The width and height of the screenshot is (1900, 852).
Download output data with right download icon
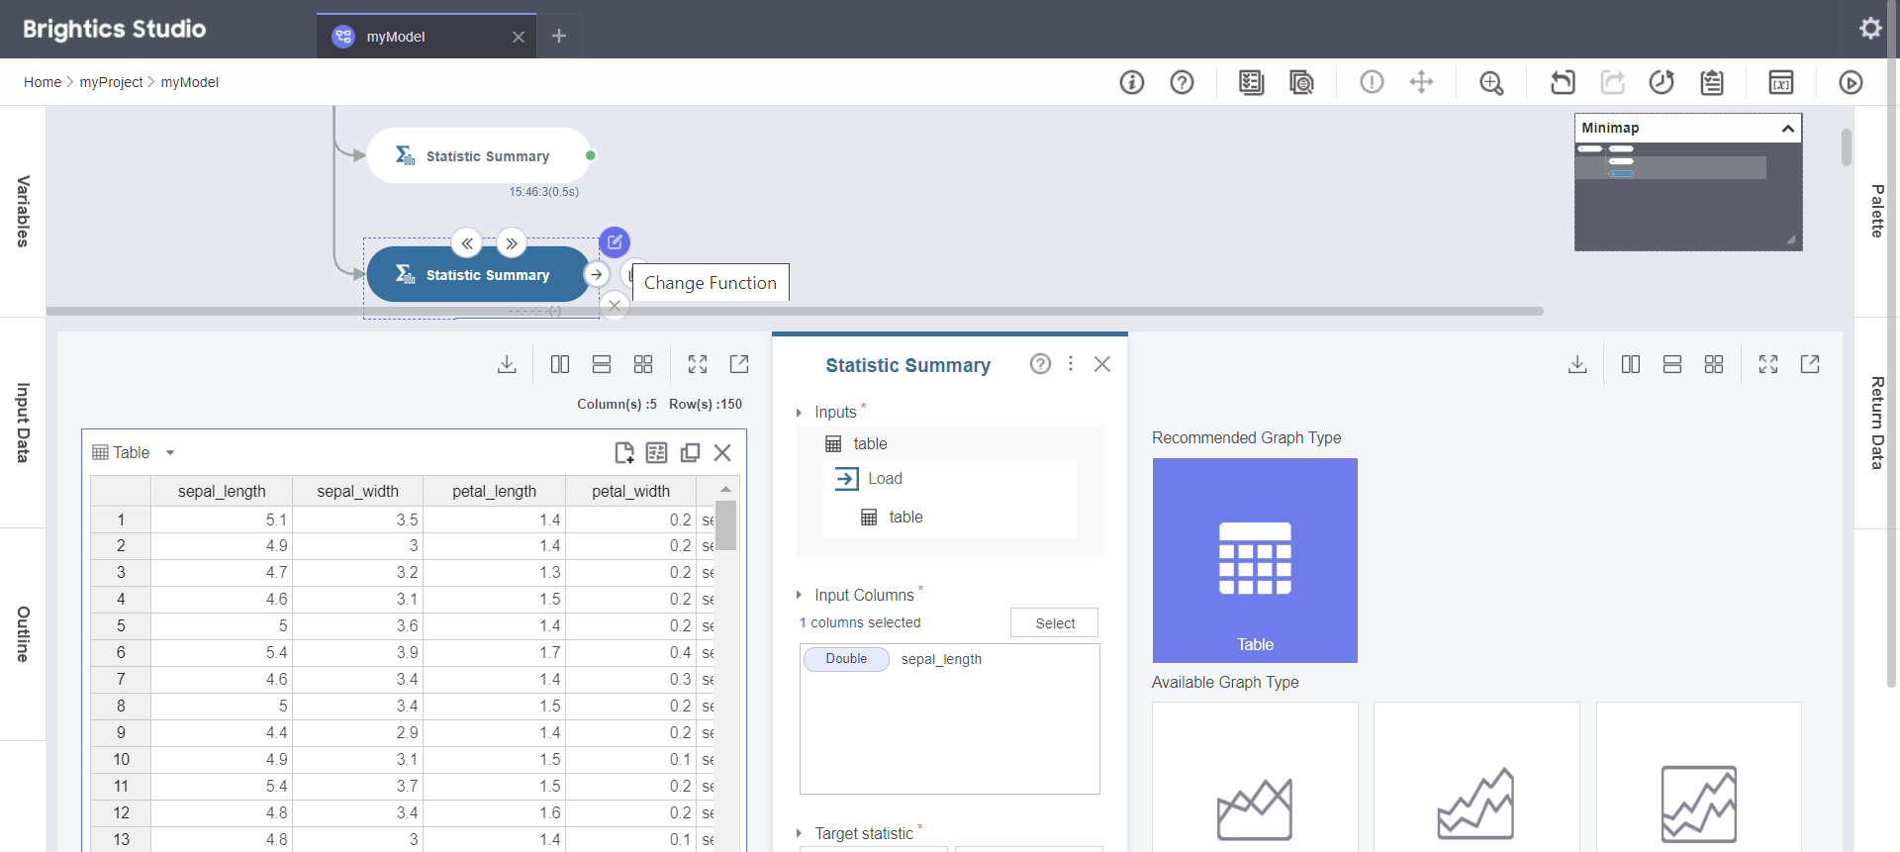pyautogui.click(x=1577, y=364)
